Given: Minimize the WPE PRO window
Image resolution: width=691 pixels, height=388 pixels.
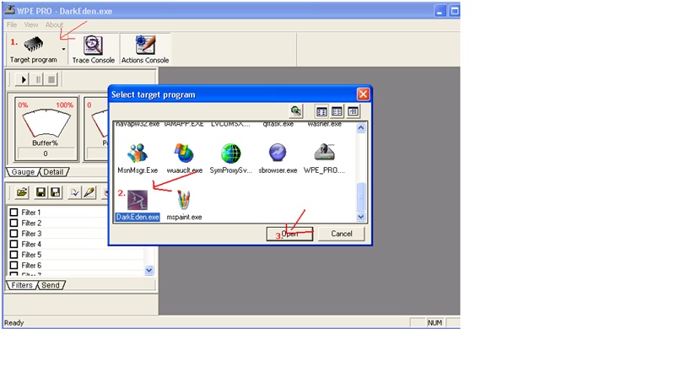Looking at the screenshot, I should pyautogui.click(x=440, y=11).
